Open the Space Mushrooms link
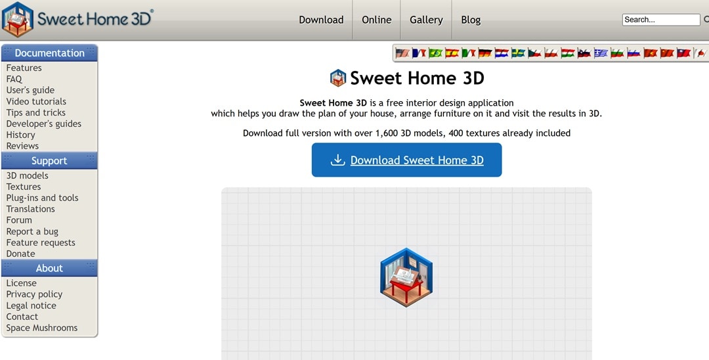709x360 pixels. pyautogui.click(x=41, y=328)
